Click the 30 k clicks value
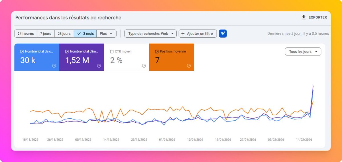The height and width of the screenshot is (162, 342). click(28, 60)
